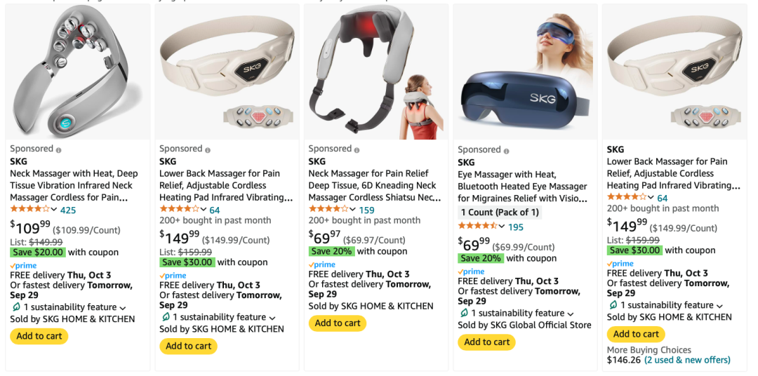758x376 pixels.
Task: Add the $109.99 neck massager to cart
Action: click(x=39, y=336)
